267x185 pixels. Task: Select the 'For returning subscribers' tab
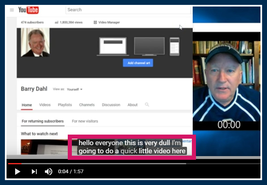click(x=43, y=121)
